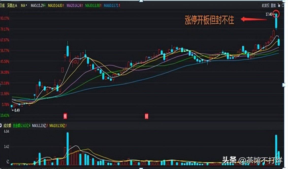Click the lock icon in top-right corner
Screen dimensions: 288x169
(x=279, y=6)
